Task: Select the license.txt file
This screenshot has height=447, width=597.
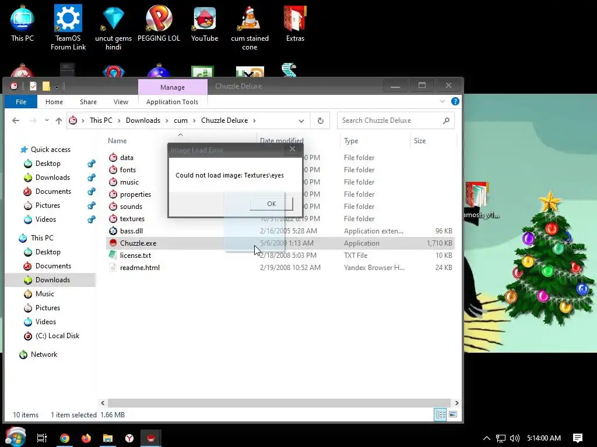Action: click(x=135, y=256)
